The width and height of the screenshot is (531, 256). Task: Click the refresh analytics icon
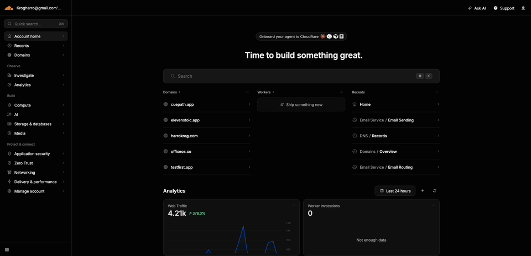[x=435, y=191]
